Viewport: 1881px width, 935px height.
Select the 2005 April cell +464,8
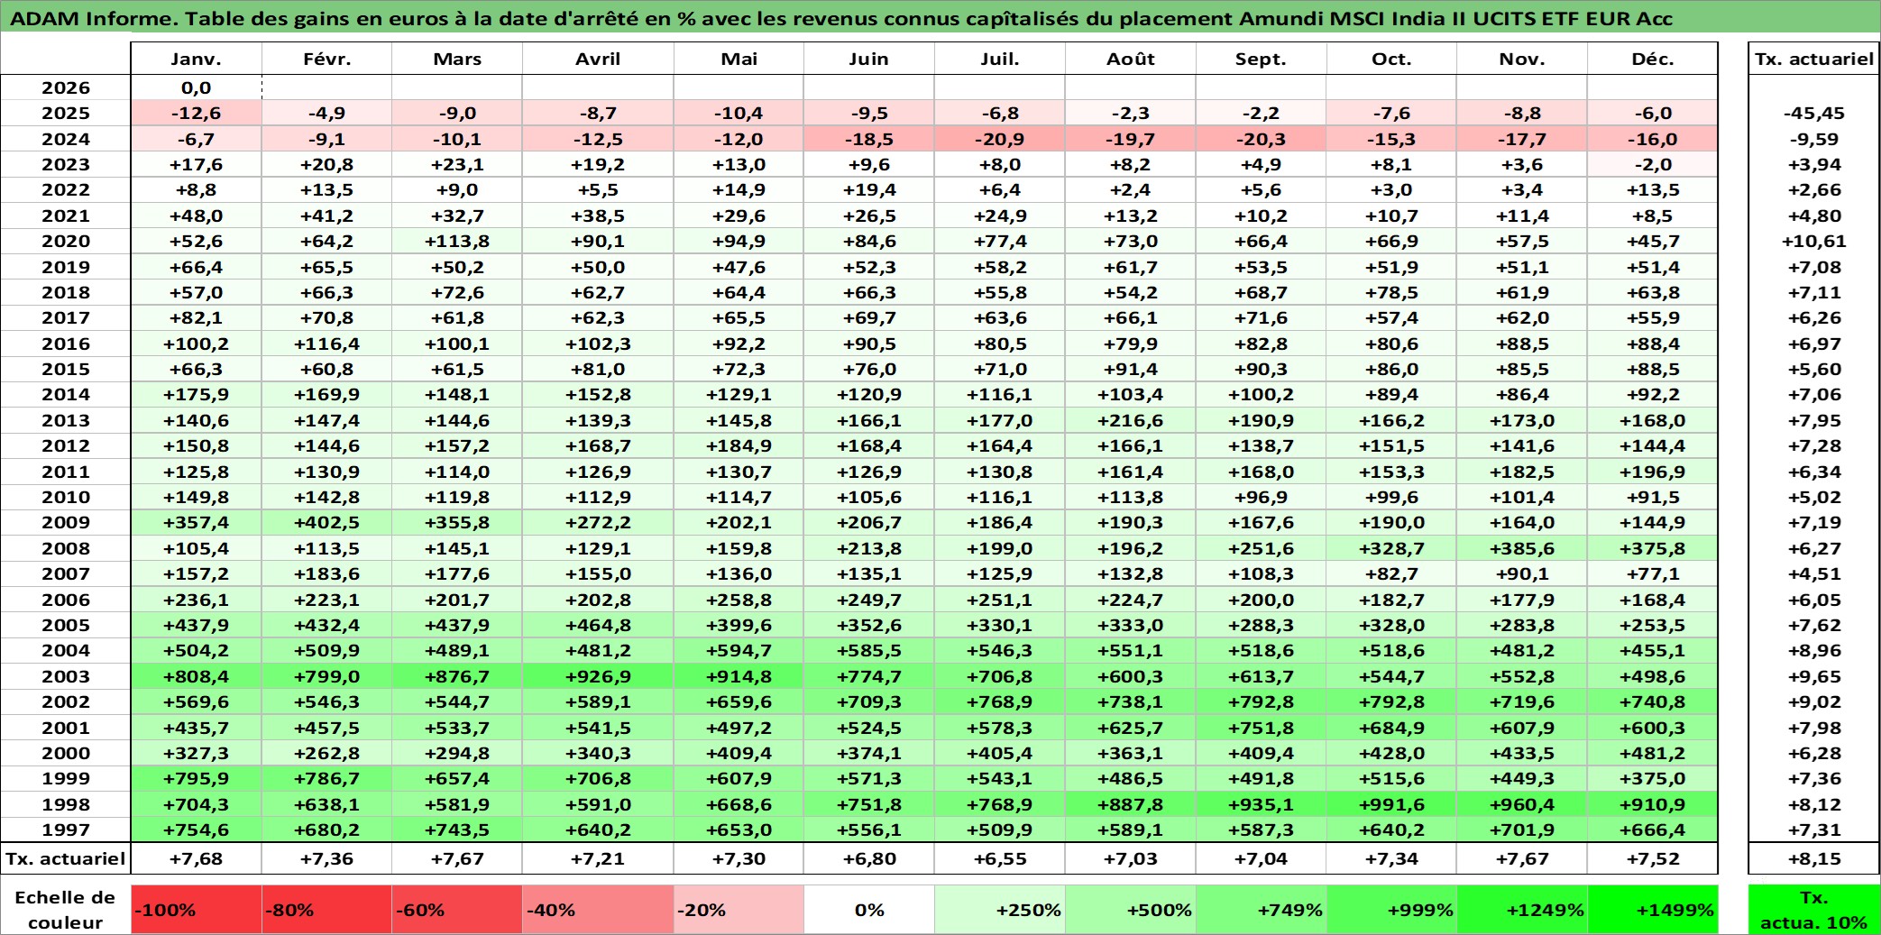[598, 625]
